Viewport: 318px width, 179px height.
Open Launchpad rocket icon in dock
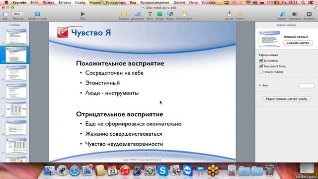62,170
